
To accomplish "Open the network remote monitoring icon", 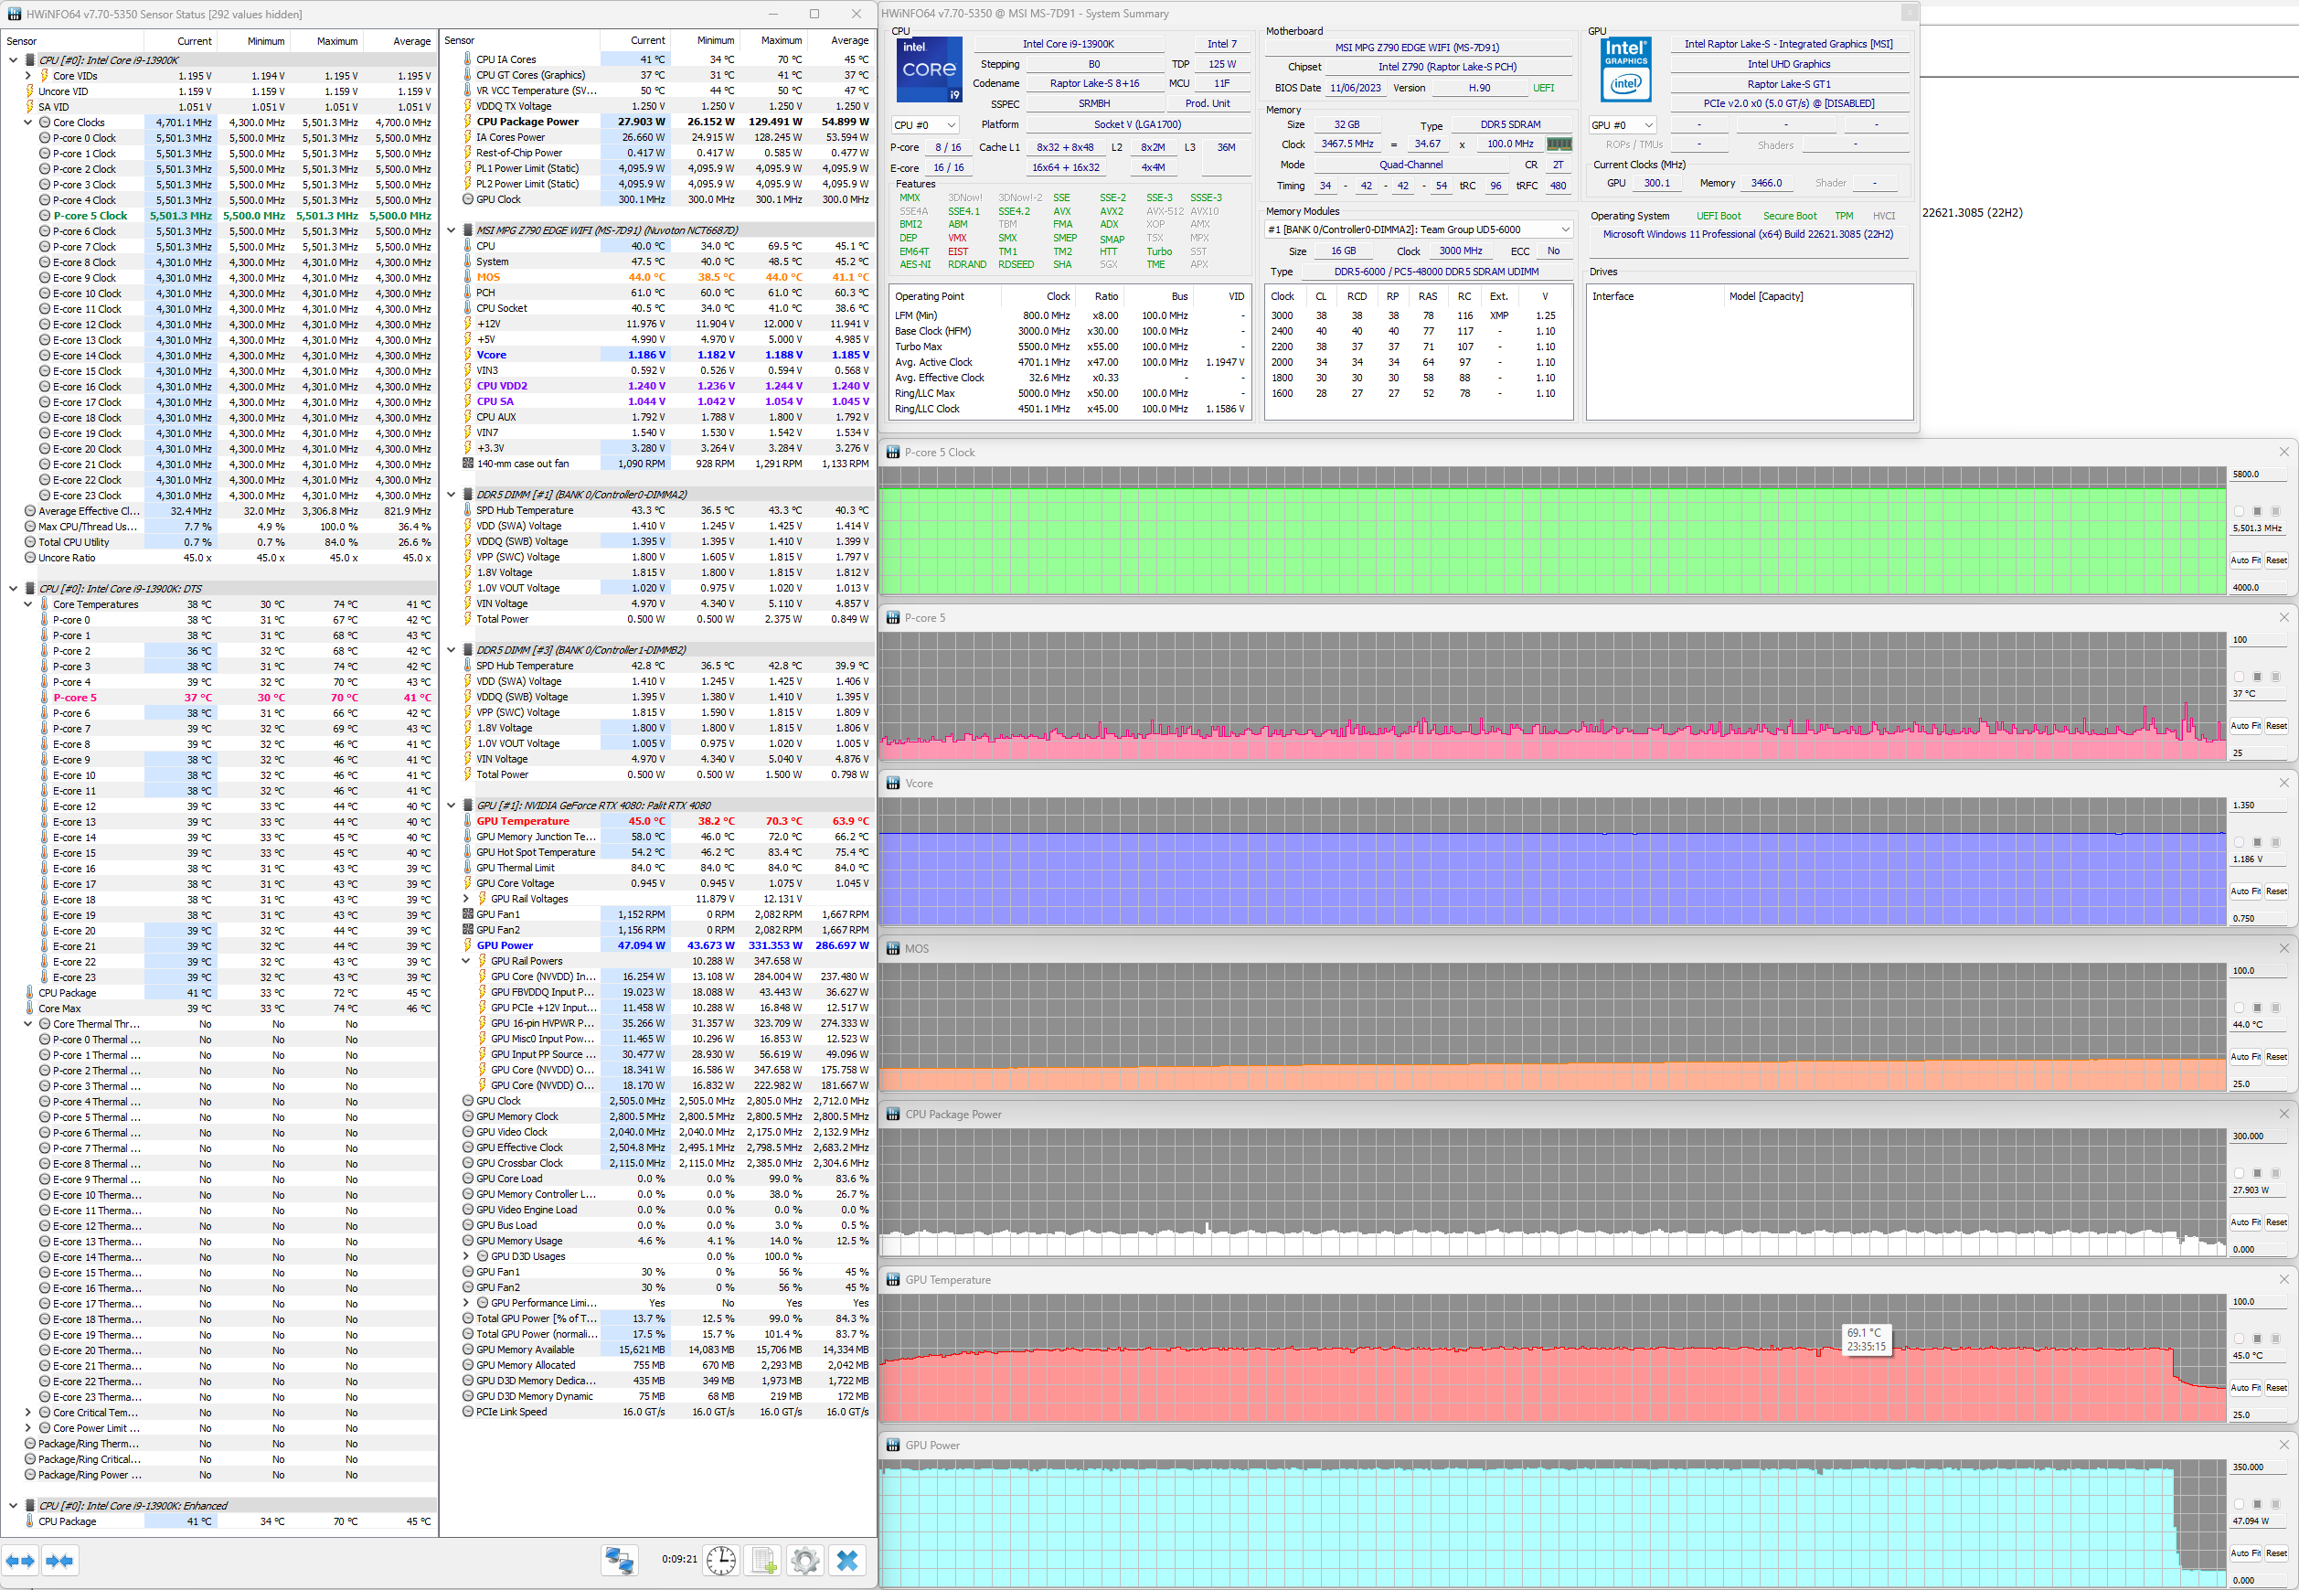I will (619, 1560).
